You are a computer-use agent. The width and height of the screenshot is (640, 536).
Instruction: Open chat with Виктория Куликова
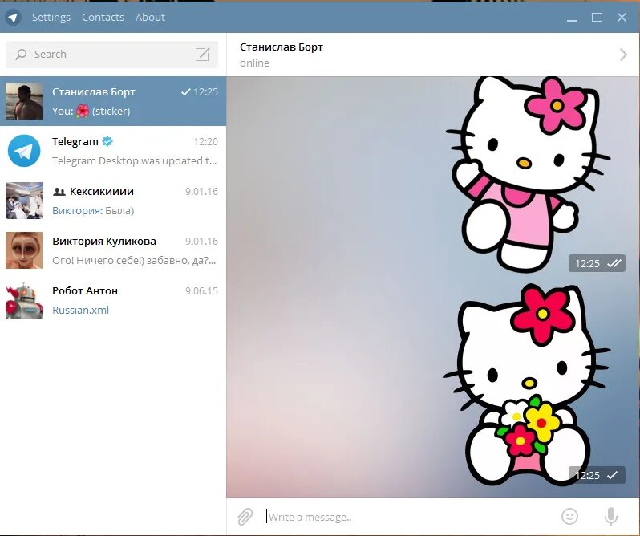(x=113, y=250)
